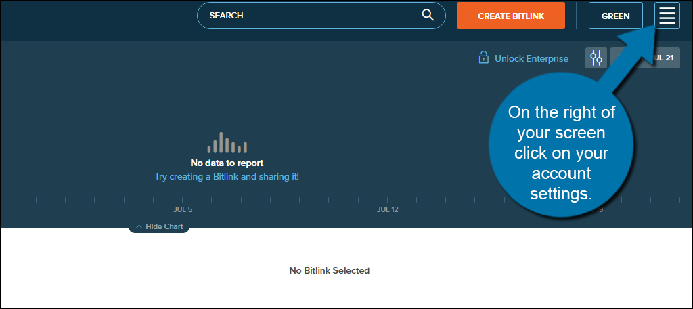Click inside the SEARCH input field
The height and width of the screenshot is (309, 693).
[321, 16]
